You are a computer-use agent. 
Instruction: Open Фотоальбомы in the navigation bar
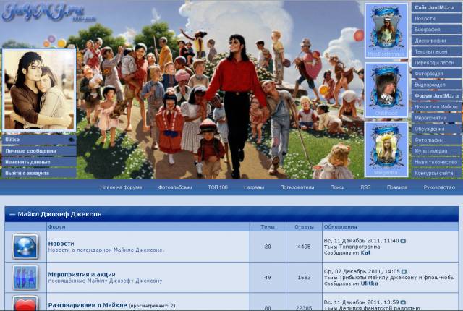(x=175, y=187)
